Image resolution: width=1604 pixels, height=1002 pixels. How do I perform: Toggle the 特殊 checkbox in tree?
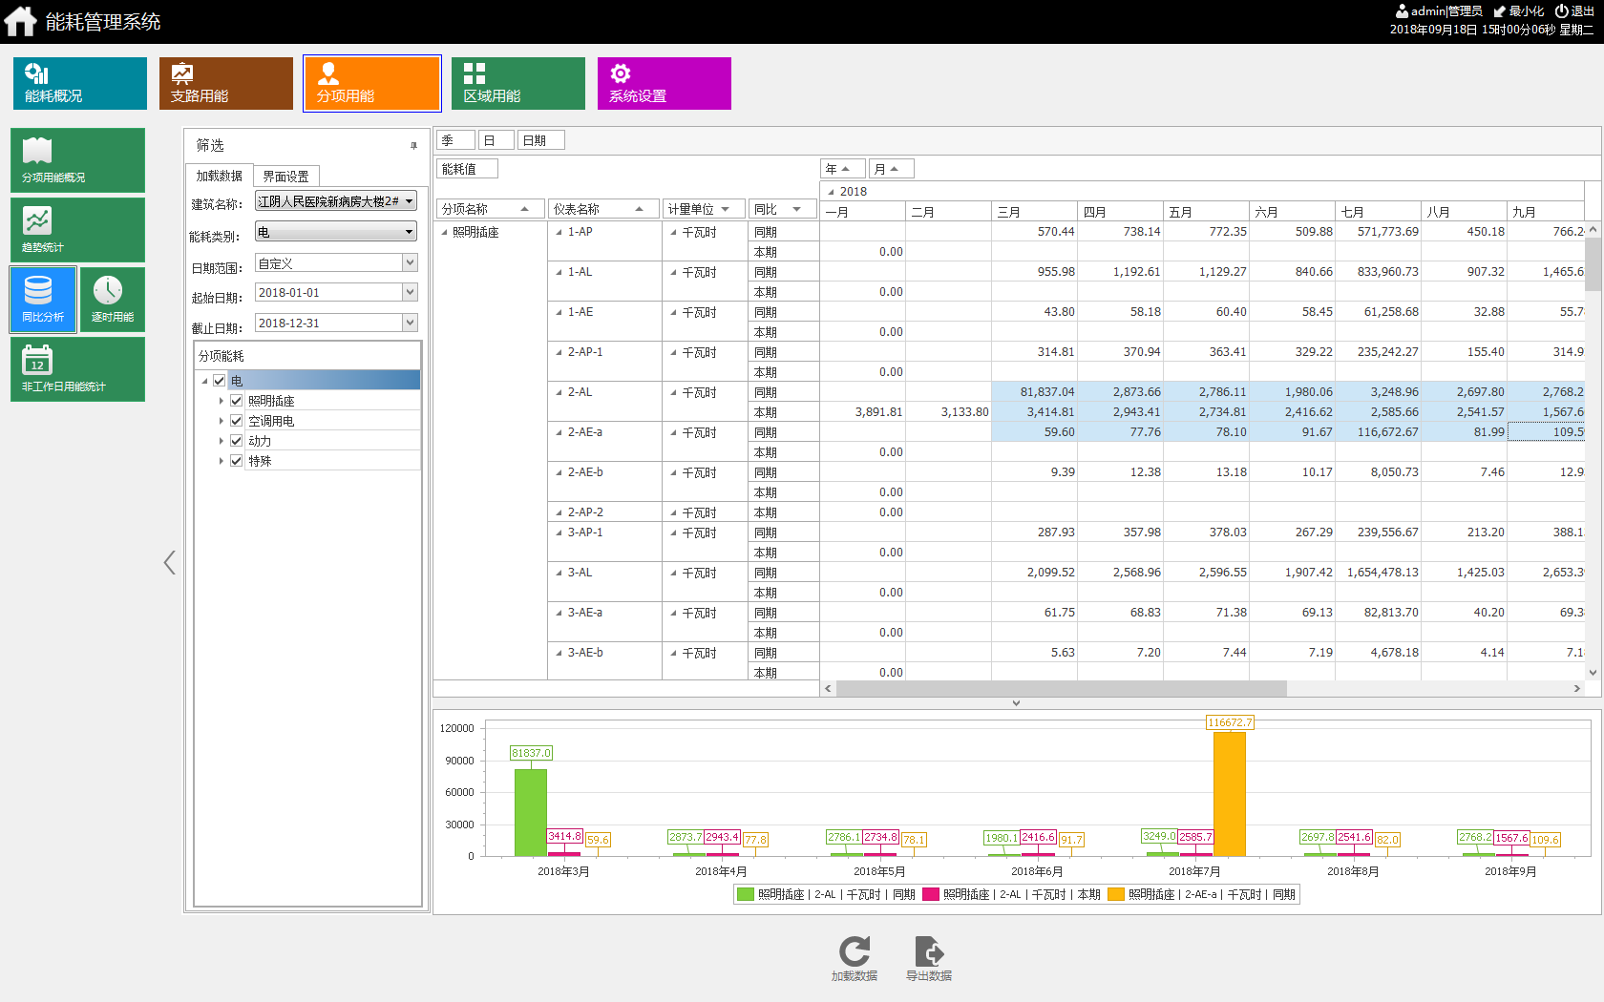237,461
